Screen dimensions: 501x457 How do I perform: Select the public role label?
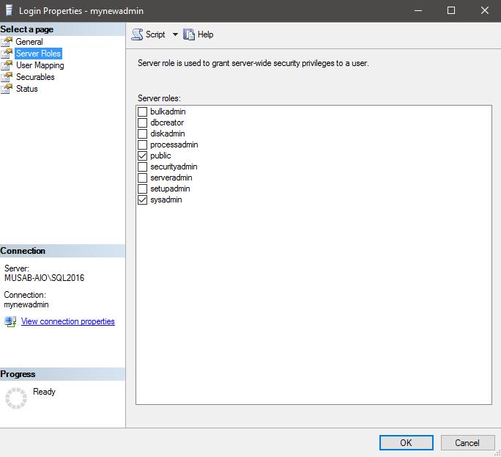click(x=160, y=156)
